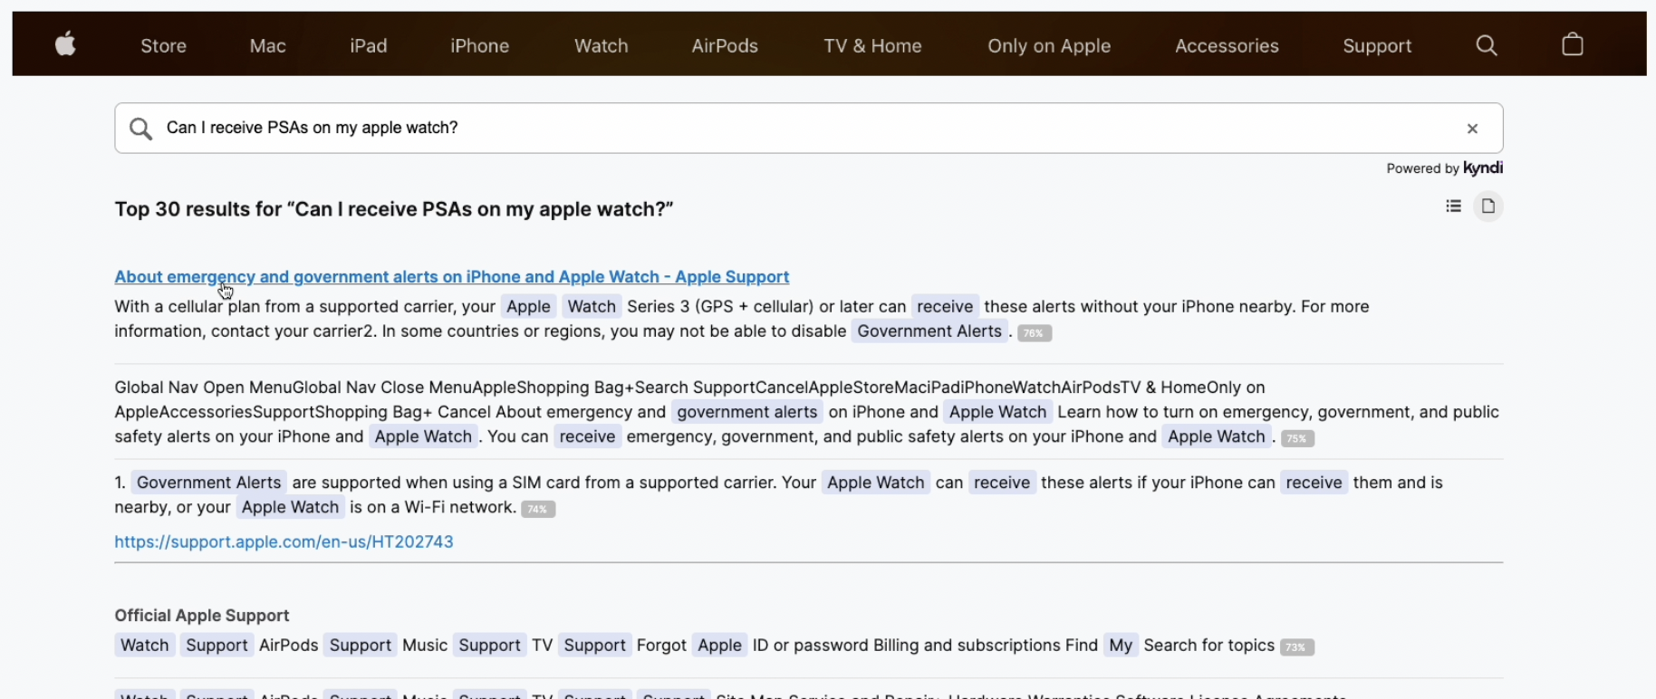Click the Kyndi powered-by label
This screenshot has width=1656, height=699.
pos(1444,168)
